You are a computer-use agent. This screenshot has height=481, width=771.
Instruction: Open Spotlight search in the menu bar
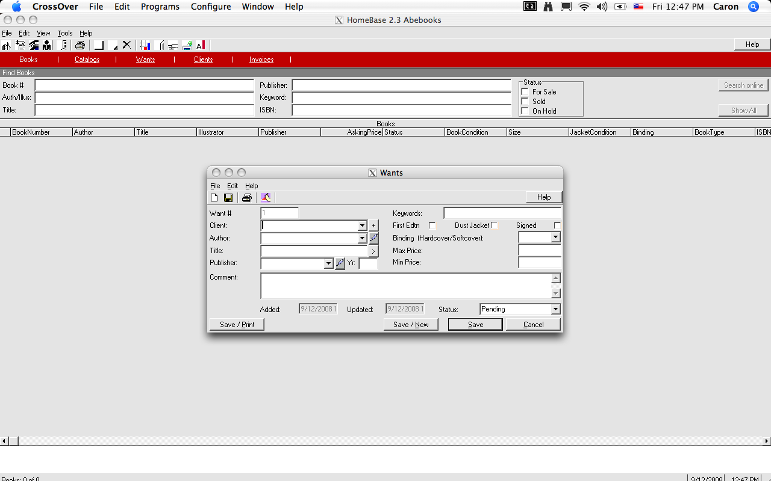[x=753, y=7]
